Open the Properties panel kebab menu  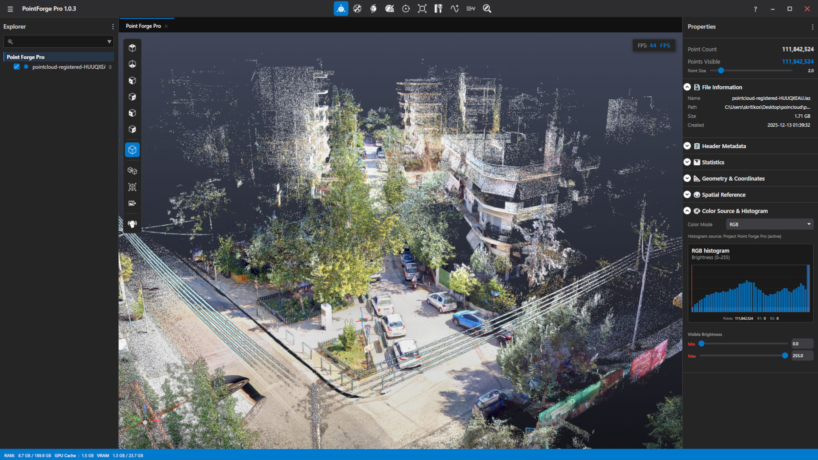click(812, 27)
